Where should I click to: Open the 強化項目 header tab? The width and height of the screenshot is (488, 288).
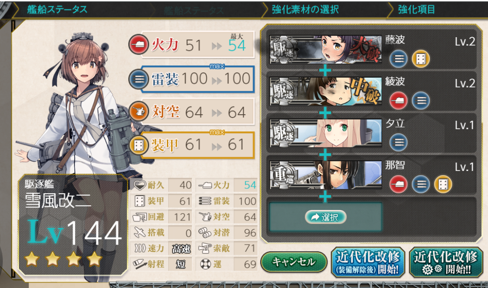[416, 10]
